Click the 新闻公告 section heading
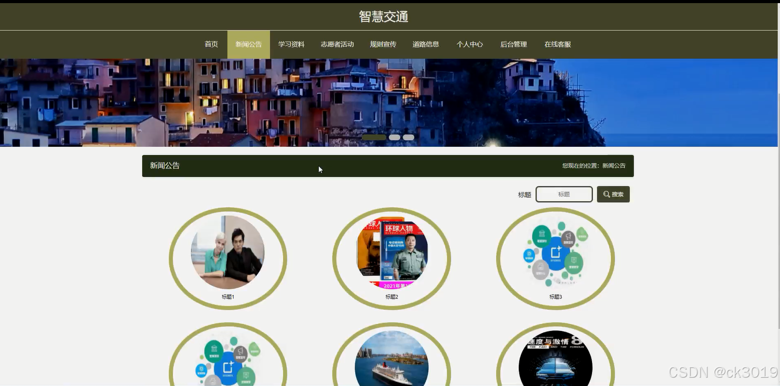This screenshot has height=386, width=780. [x=165, y=166]
